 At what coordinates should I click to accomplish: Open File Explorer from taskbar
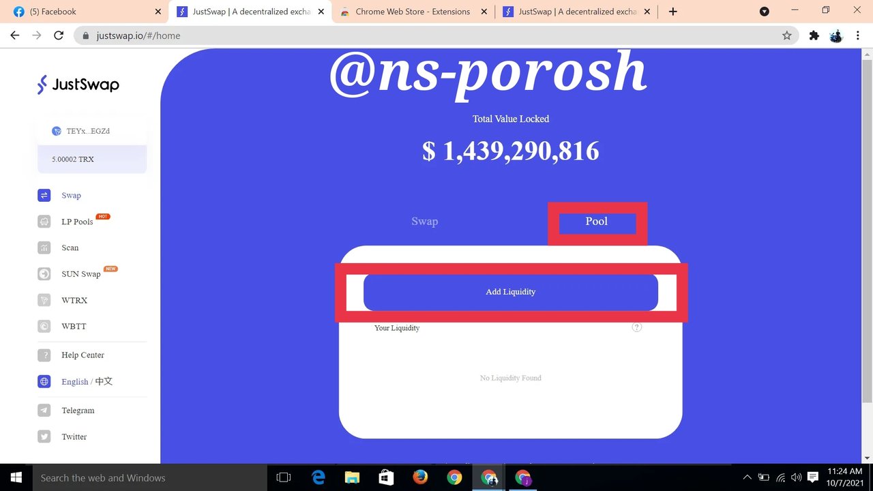coord(352,477)
